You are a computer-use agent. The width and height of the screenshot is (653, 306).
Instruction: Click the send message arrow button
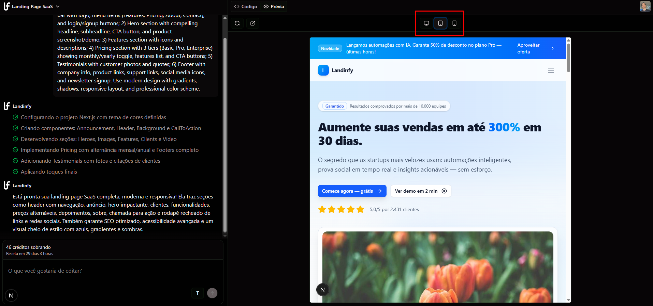click(x=212, y=293)
